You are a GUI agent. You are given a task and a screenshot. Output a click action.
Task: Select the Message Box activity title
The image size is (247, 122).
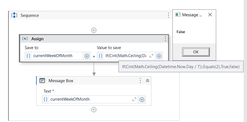click(61, 81)
